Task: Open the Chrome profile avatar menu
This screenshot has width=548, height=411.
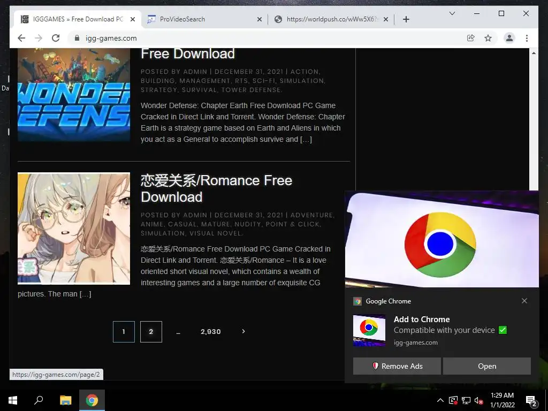Action: coord(509,38)
